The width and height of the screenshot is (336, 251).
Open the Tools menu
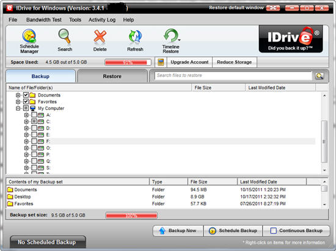[75, 20]
